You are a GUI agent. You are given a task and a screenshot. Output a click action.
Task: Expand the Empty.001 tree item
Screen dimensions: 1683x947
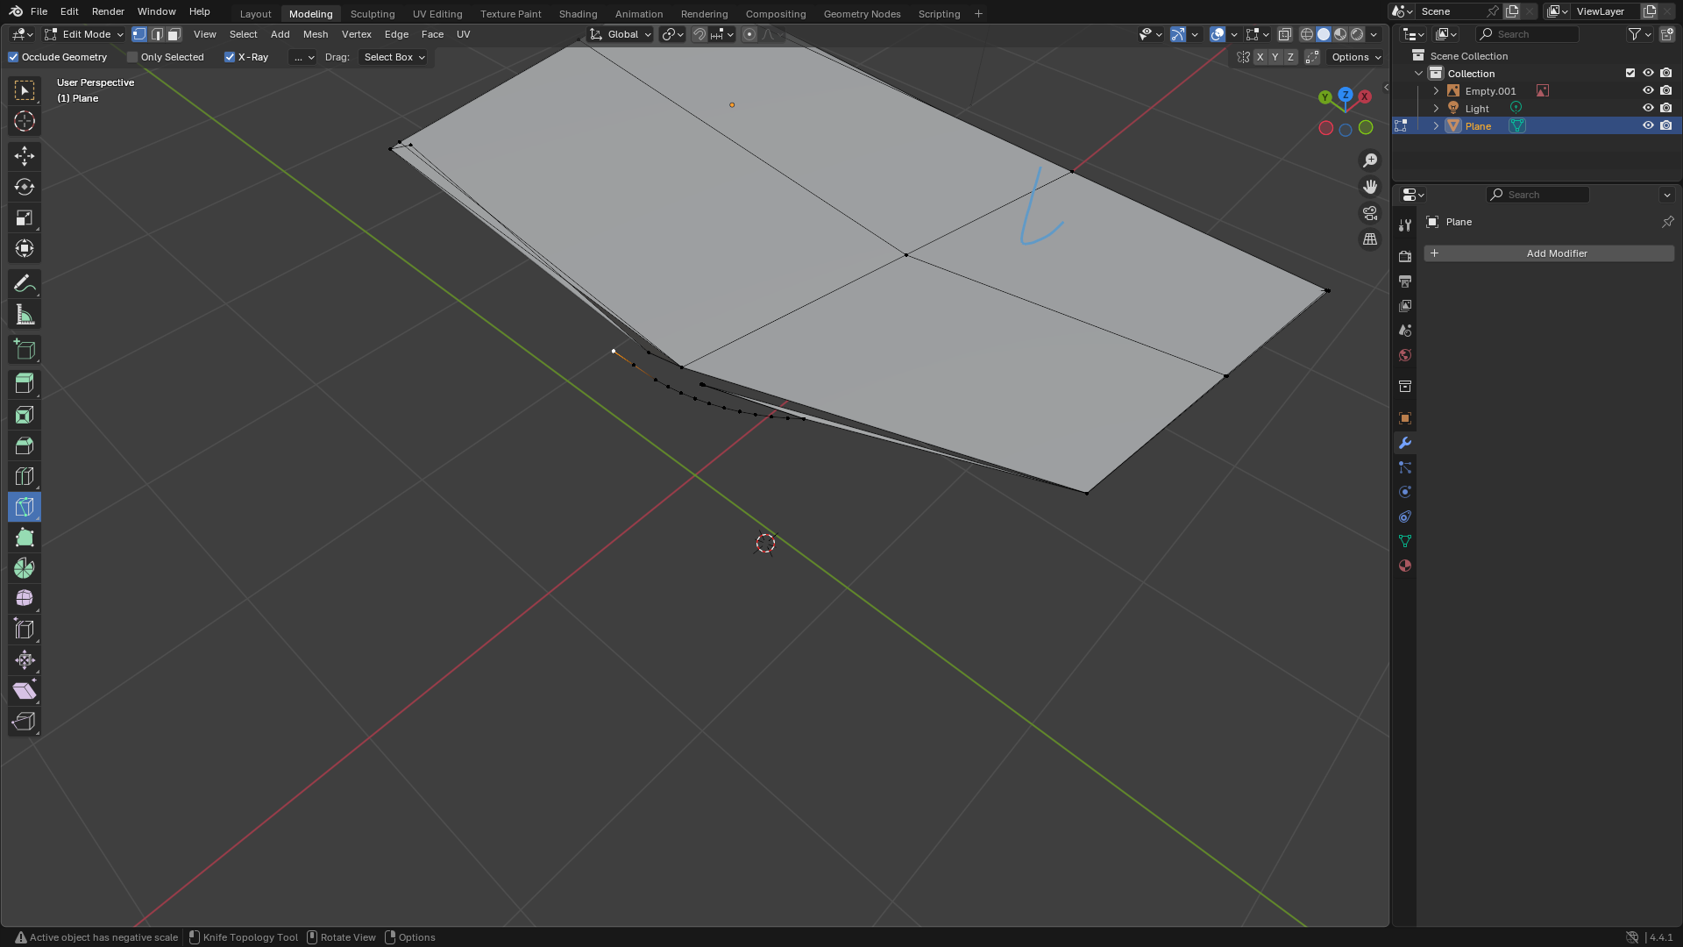point(1436,91)
